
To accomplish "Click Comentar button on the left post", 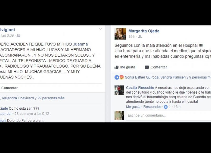I will 9,88.
